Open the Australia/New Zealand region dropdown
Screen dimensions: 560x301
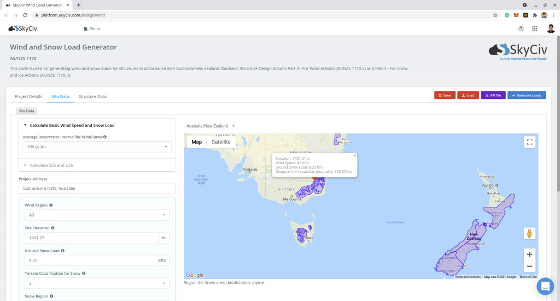tap(211, 126)
